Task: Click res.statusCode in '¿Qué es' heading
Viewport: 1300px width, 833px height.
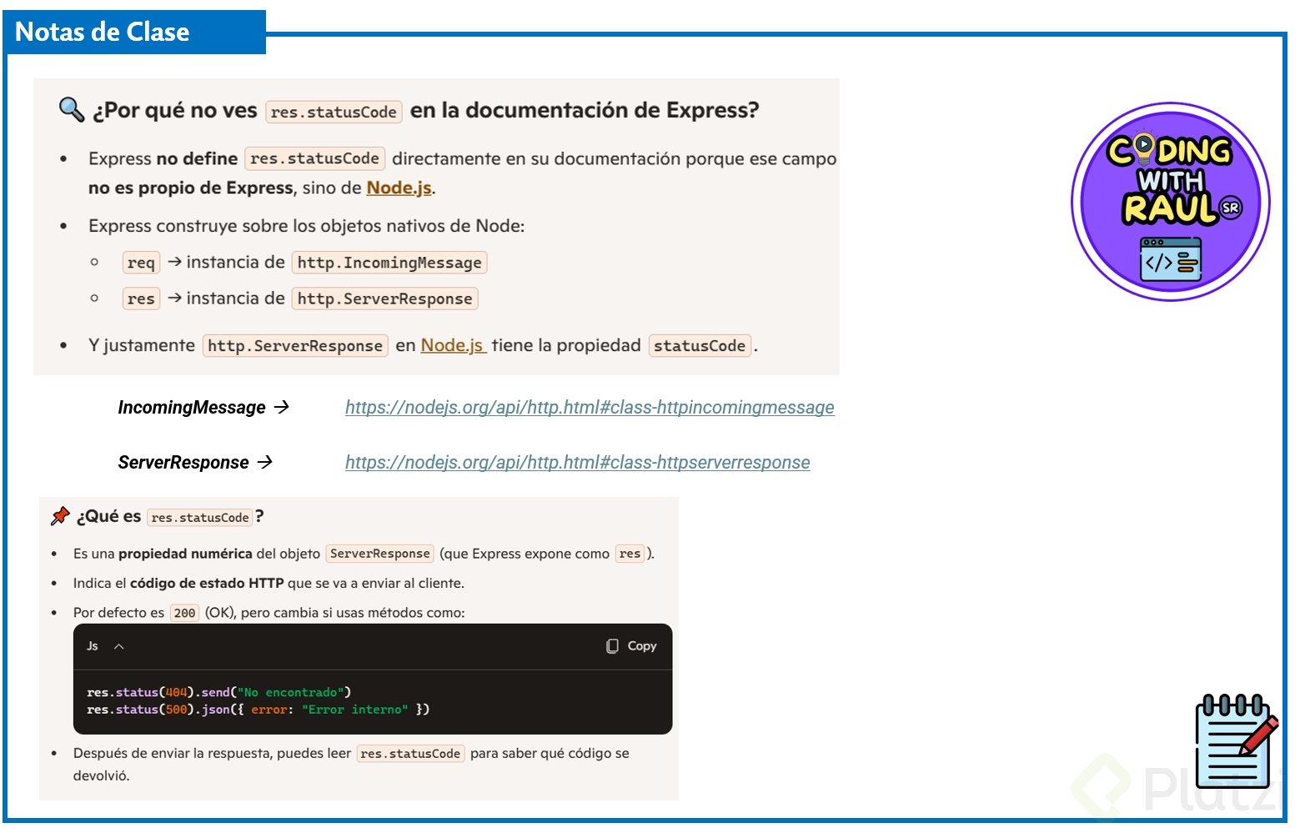Action: click(x=200, y=518)
